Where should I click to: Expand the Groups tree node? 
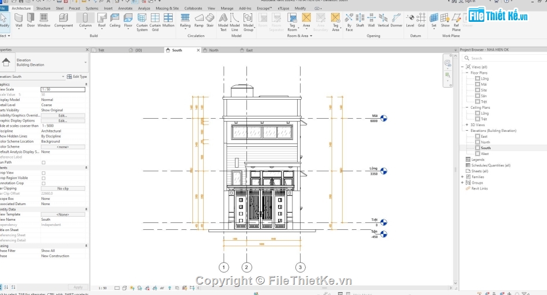pos(462,183)
